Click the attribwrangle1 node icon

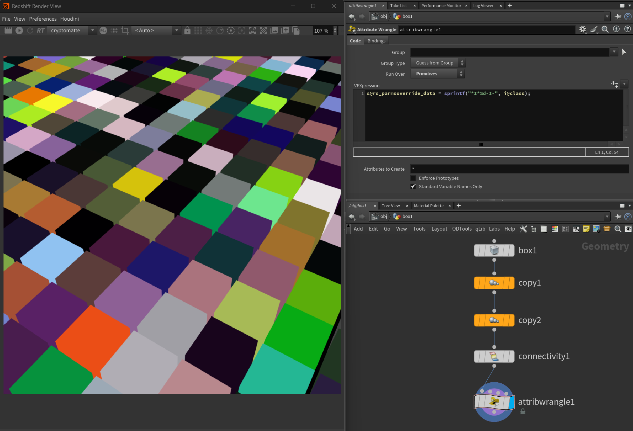click(x=494, y=402)
